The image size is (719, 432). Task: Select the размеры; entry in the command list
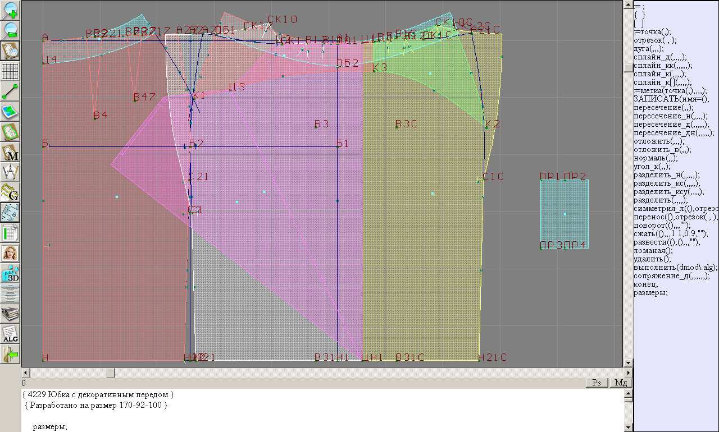click(x=650, y=292)
